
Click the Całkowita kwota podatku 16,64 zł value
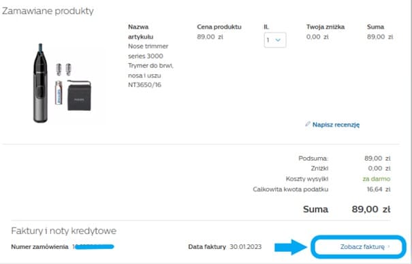click(379, 189)
